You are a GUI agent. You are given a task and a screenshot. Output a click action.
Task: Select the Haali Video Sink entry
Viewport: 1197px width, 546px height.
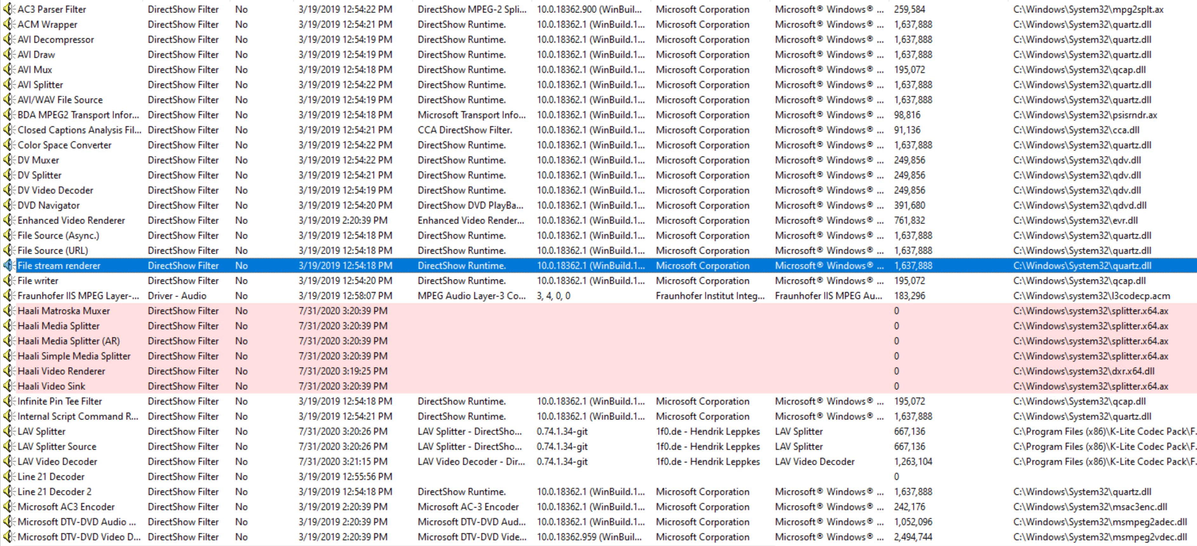point(51,386)
